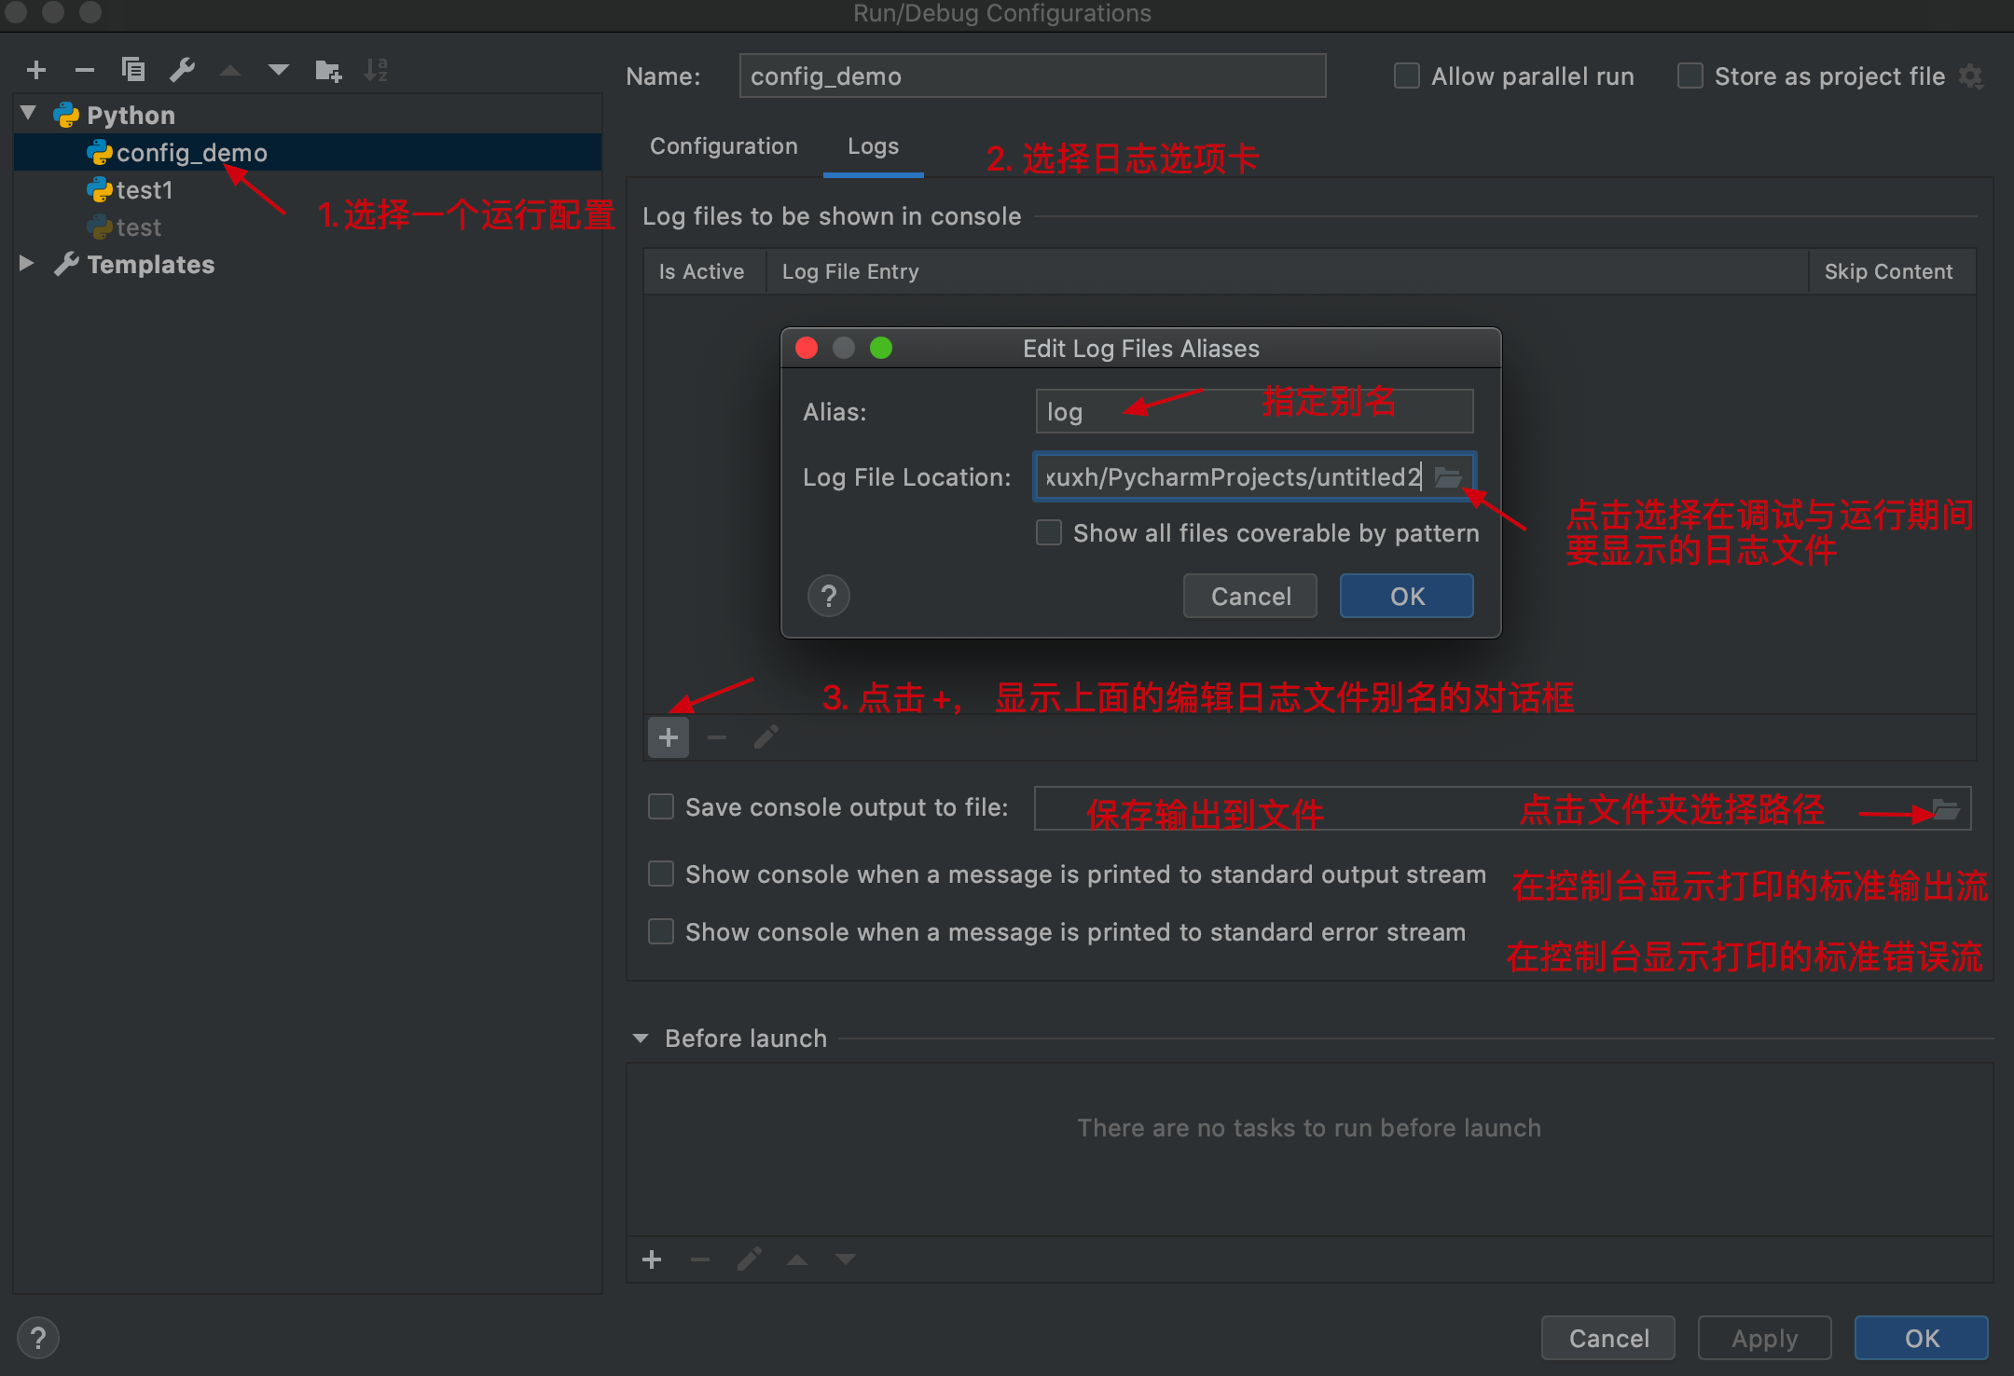Collapse the Before launch section

pyautogui.click(x=641, y=1038)
